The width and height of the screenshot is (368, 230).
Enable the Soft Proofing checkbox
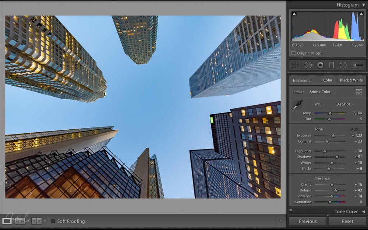[x=53, y=221]
